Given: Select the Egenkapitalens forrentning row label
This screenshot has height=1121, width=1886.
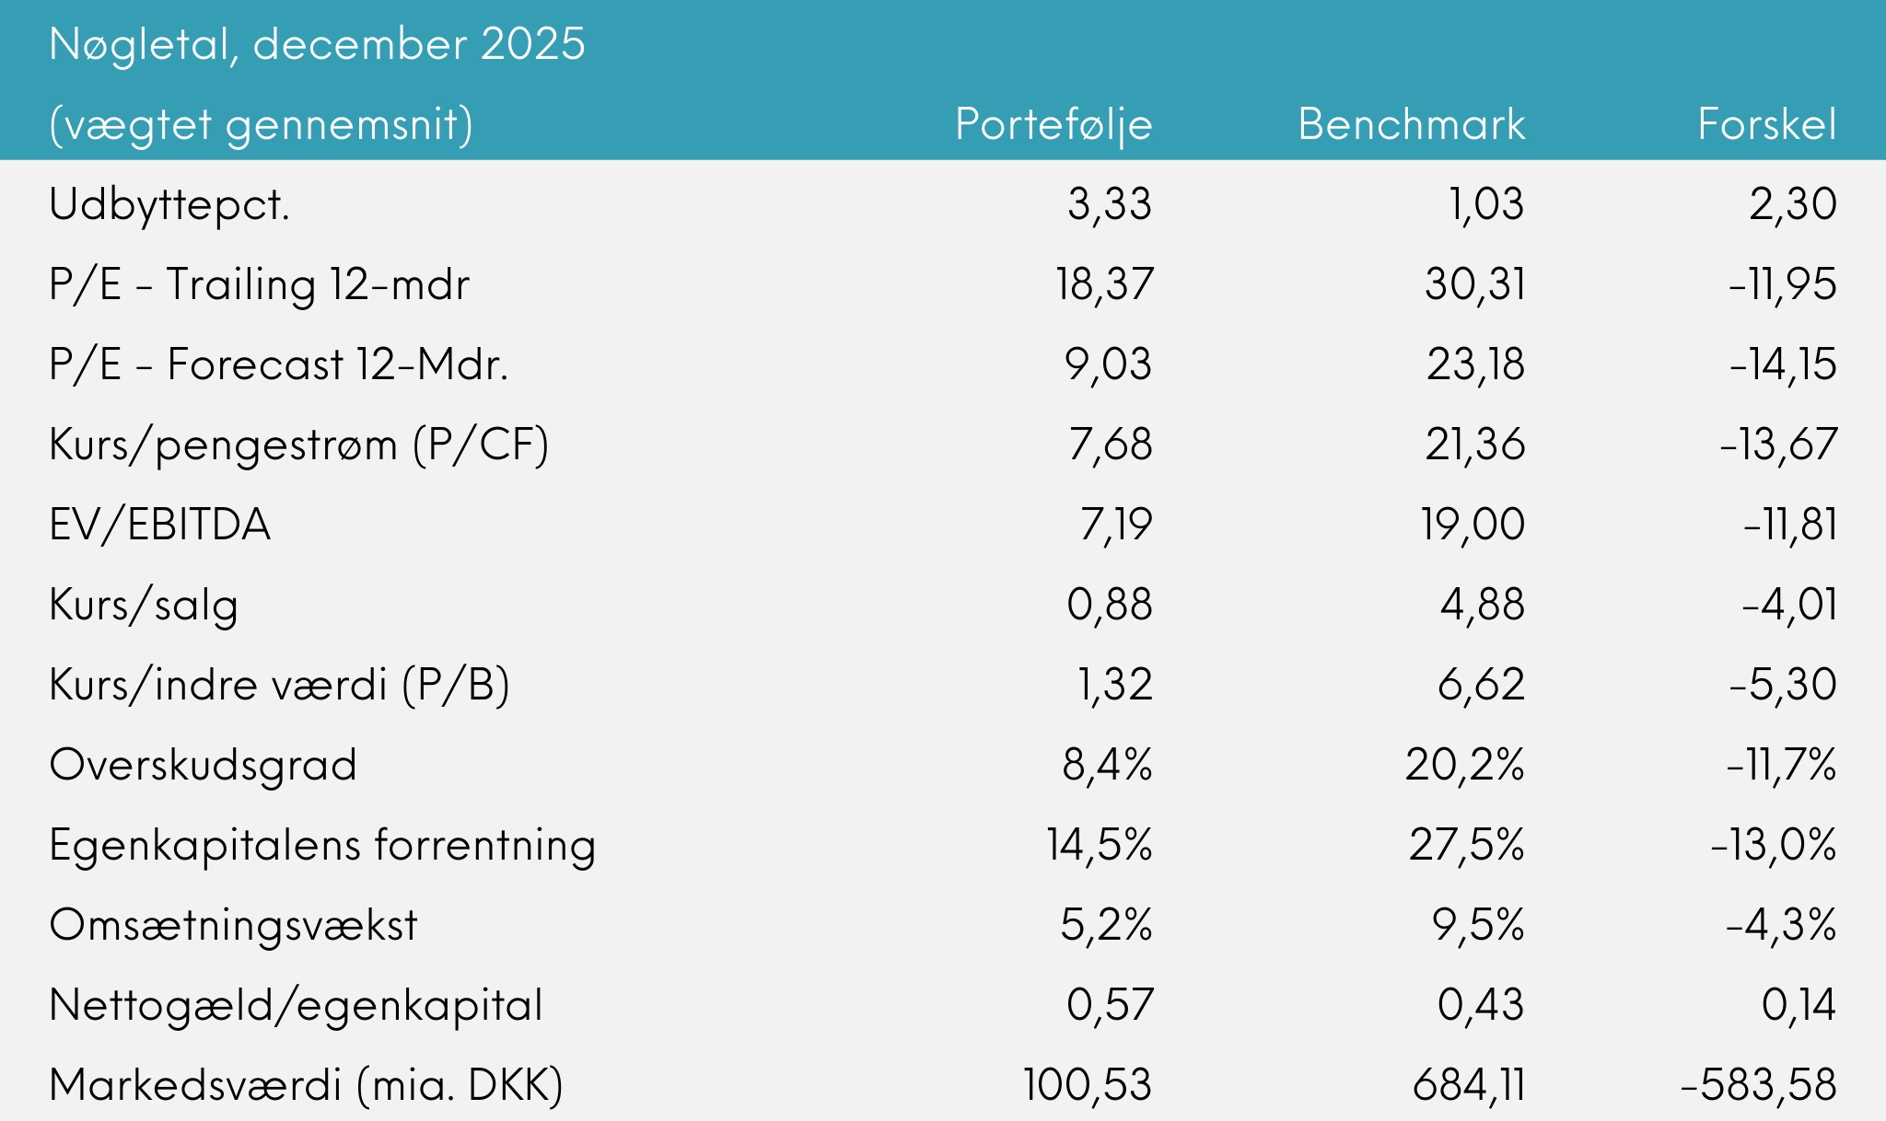Looking at the screenshot, I should (322, 845).
